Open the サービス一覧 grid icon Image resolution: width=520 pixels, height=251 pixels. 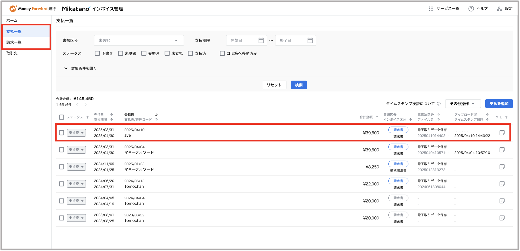pos(431,9)
